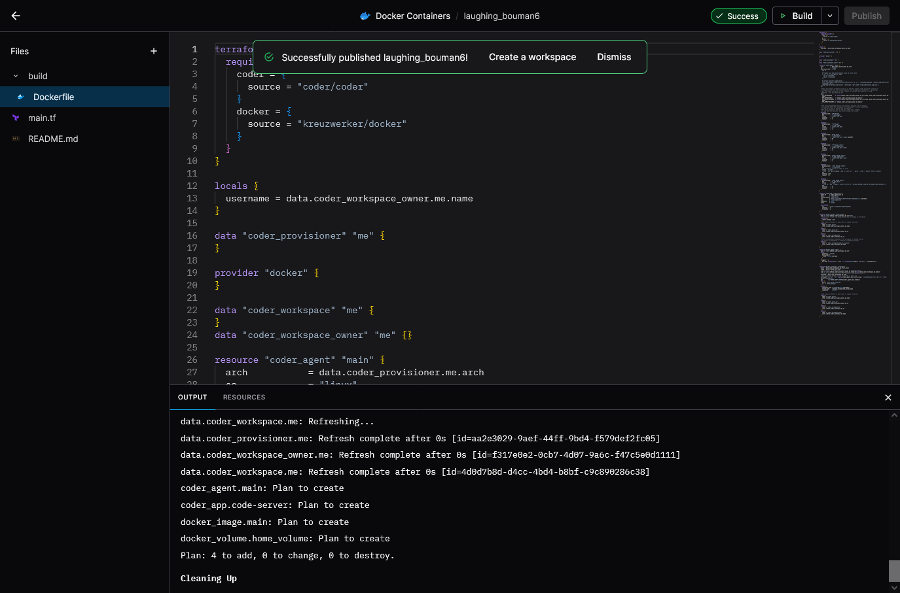The image size is (900, 593).
Task: Select the OUTPUT tab
Action: point(192,397)
